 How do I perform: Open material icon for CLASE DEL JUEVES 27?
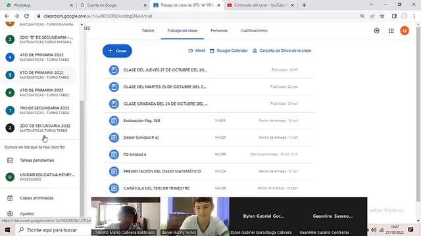pyautogui.click(x=114, y=70)
